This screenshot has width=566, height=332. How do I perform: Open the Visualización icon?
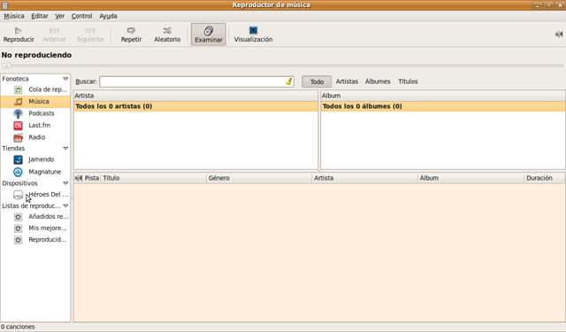pos(254,30)
